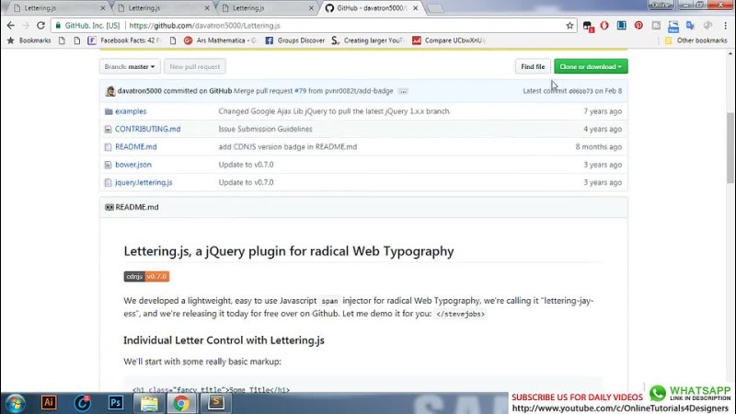Open a new tab button

(435, 8)
